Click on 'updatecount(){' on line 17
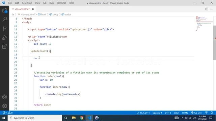The height and width of the screenshot is (121, 216). pos(41,51)
